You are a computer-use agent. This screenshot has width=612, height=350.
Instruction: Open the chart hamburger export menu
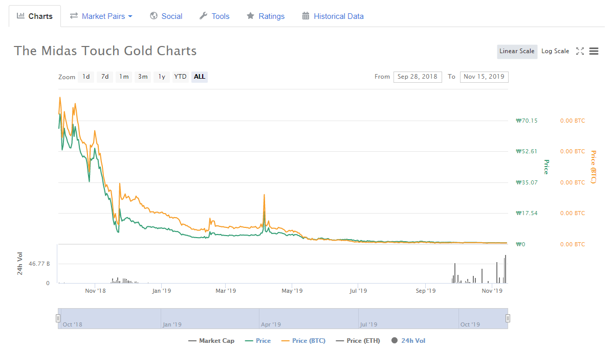594,51
